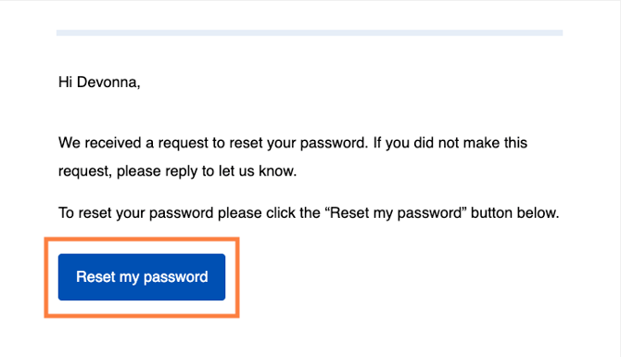Click the phrase "If you did not make this"
Image resolution: width=621 pixels, height=357 pixels.
[450, 143]
